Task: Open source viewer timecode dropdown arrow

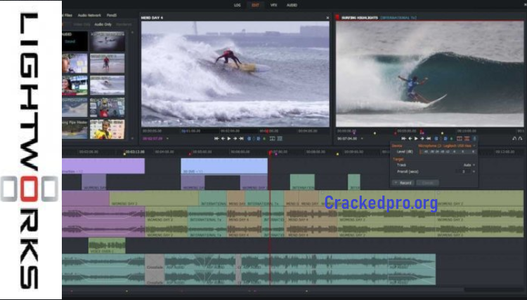Action: (167, 139)
